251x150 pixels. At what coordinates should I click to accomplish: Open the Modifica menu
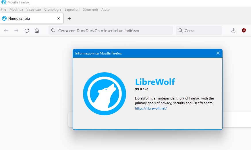(16, 9)
